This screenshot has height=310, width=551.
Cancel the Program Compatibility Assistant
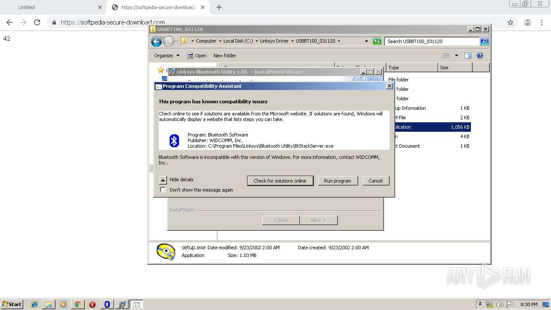point(375,181)
